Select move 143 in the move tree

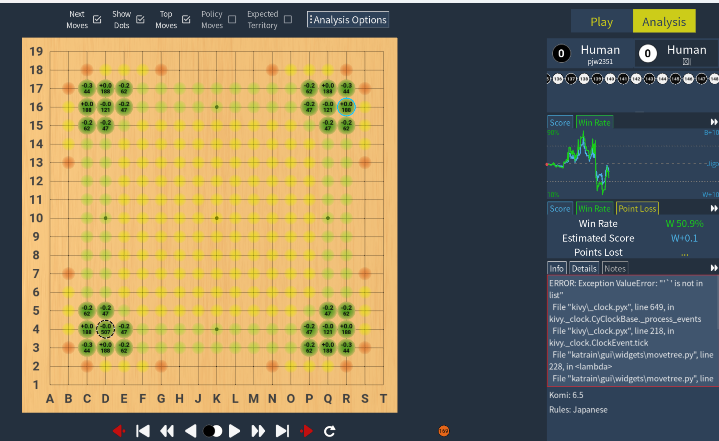(649, 79)
